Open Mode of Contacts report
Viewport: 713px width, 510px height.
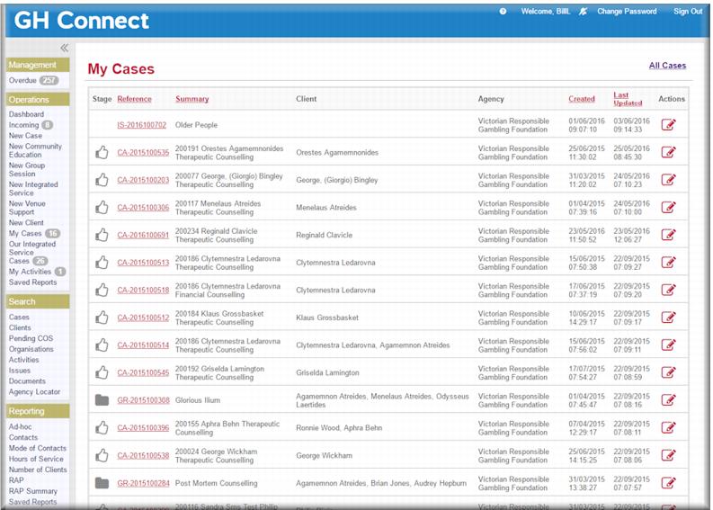point(37,448)
